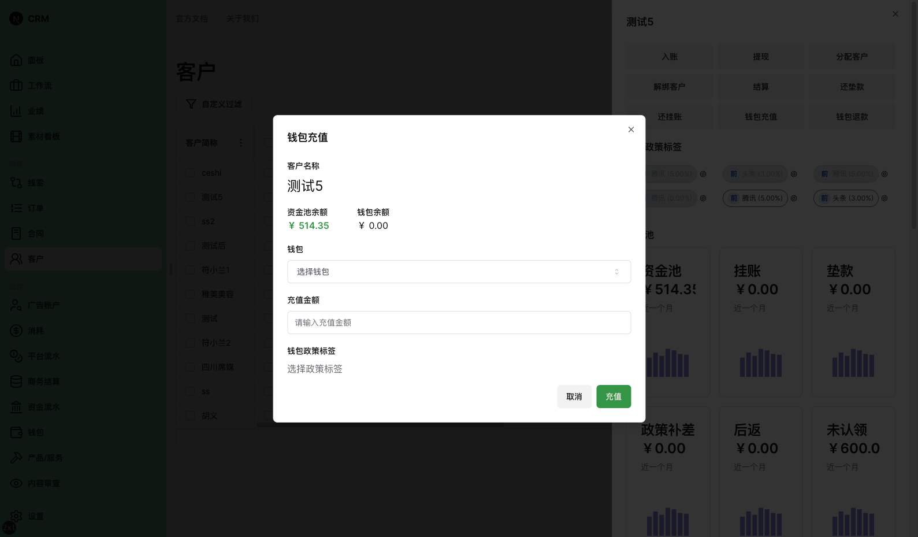This screenshot has width=918, height=537.
Task: Open 内容审查 in the sidebar
Action: (x=83, y=483)
